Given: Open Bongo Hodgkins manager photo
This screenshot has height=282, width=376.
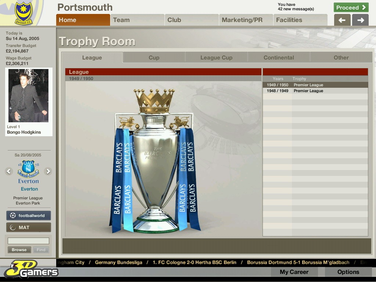Looking at the screenshot, I should [29, 96].
